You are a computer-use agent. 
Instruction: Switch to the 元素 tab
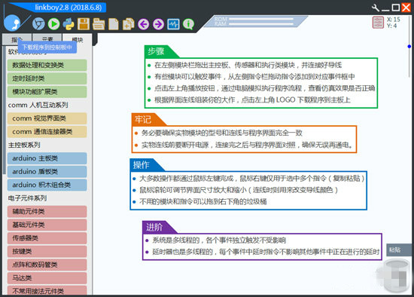[47, 40]
